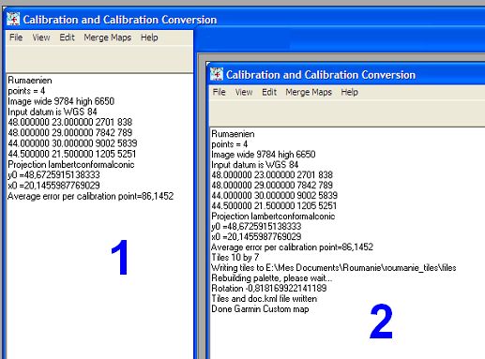Click 'Image wide 9784 high 6650' in back window
This screenshot has width=485, height=359.
tap(61, 101)
